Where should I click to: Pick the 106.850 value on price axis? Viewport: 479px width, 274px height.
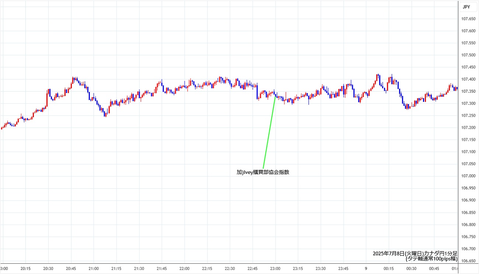pos(468,213)
